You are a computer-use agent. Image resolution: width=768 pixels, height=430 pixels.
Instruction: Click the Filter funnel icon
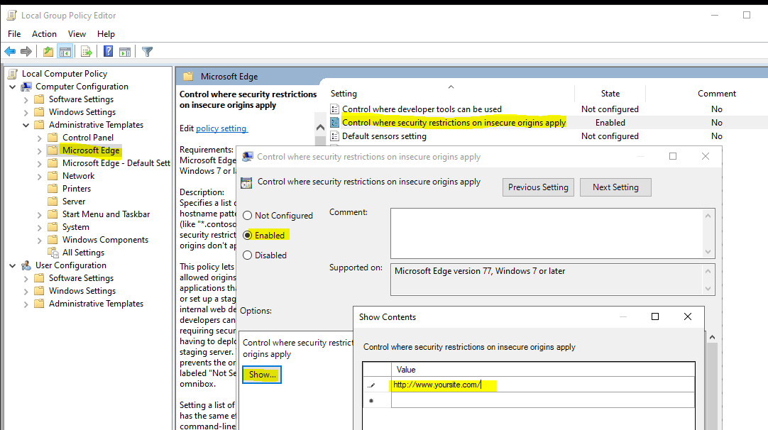(x=147, y=51)
